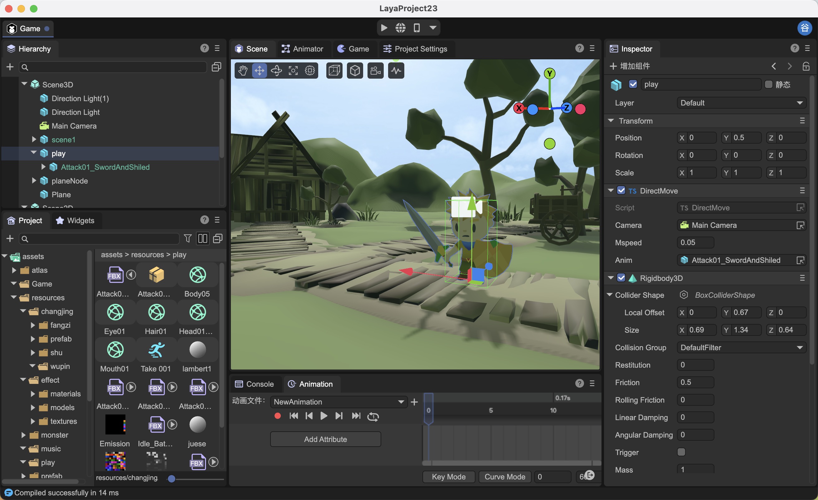This screenshot has width=818, height=500.
Task: Open the Console tab
Action: coord(255,384)
